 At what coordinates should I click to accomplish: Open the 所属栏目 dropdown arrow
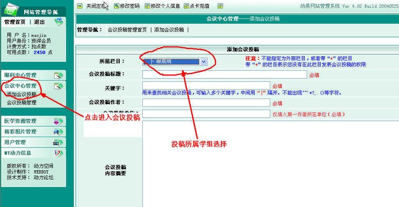203,61
